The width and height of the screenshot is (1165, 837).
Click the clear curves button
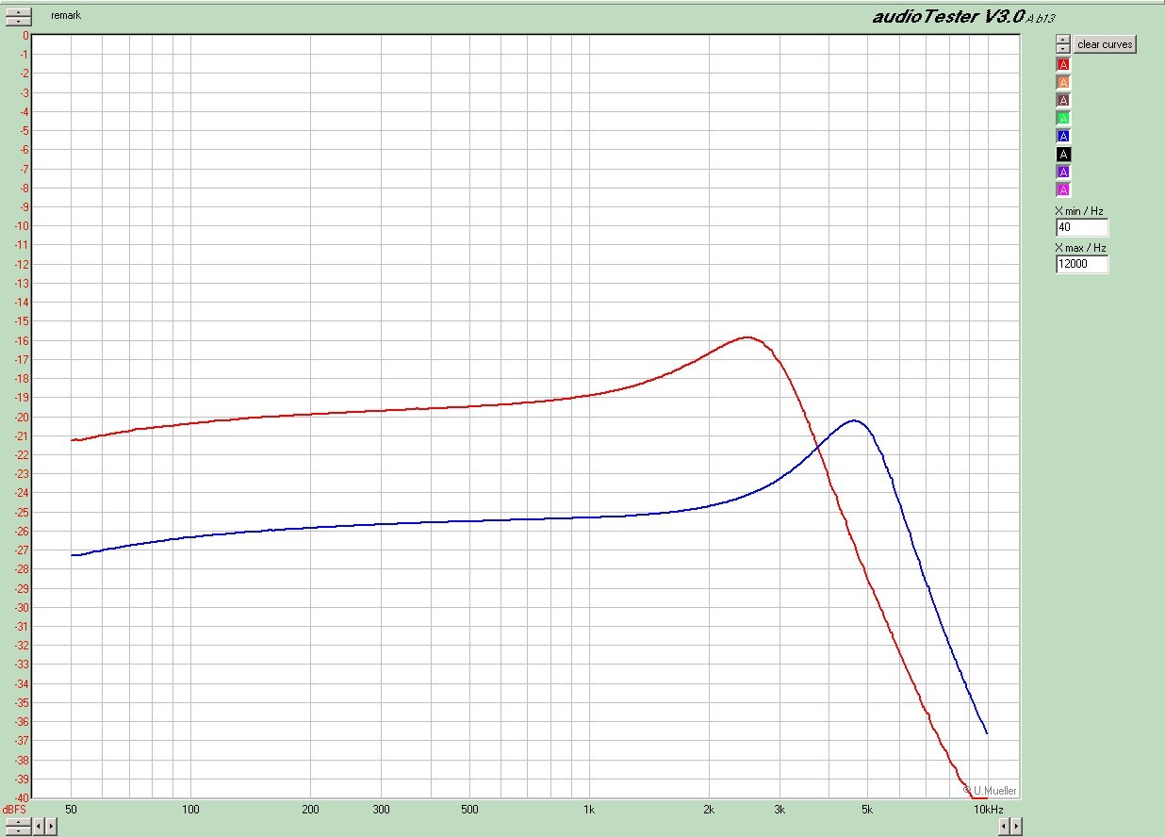point(1105,44)
